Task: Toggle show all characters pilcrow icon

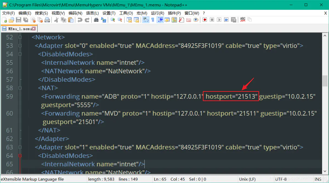Action: 153,20
